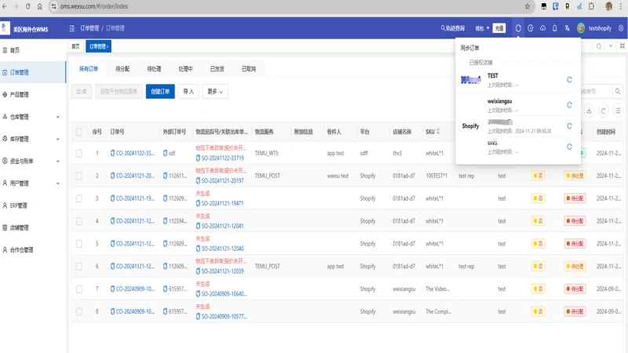Click the 创建订单 button
The width and height of the screenshot is (628, 353).
(160, 92)
